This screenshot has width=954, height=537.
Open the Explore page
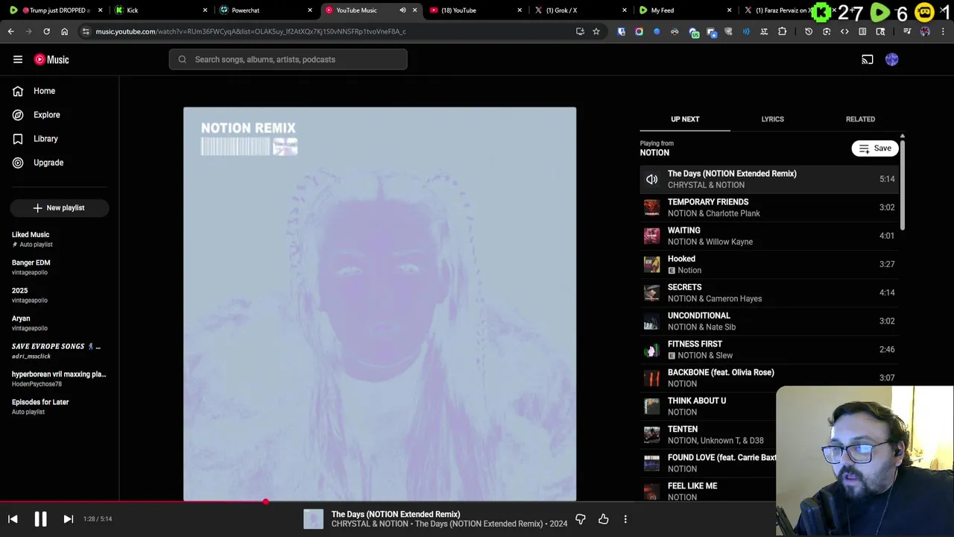tap(60, 115)
